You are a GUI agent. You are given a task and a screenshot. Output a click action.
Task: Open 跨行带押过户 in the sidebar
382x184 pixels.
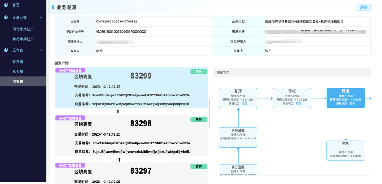pyautogui.click(x=23, y=39)
